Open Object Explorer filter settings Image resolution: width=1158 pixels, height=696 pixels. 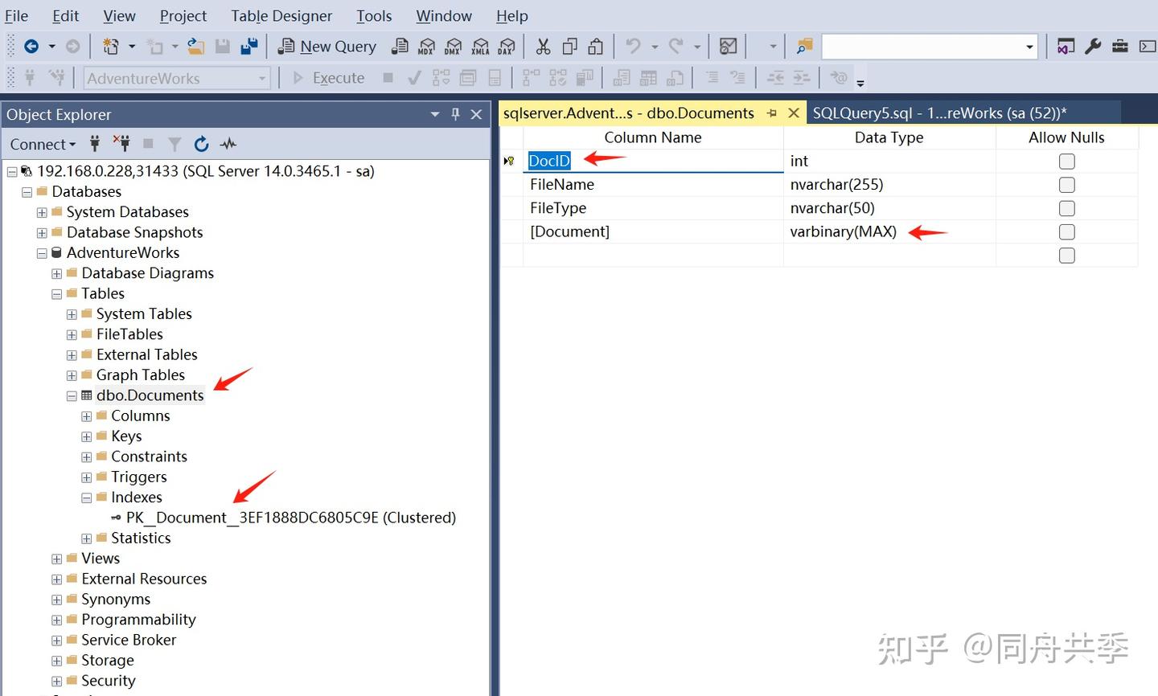tap(175, 144)
